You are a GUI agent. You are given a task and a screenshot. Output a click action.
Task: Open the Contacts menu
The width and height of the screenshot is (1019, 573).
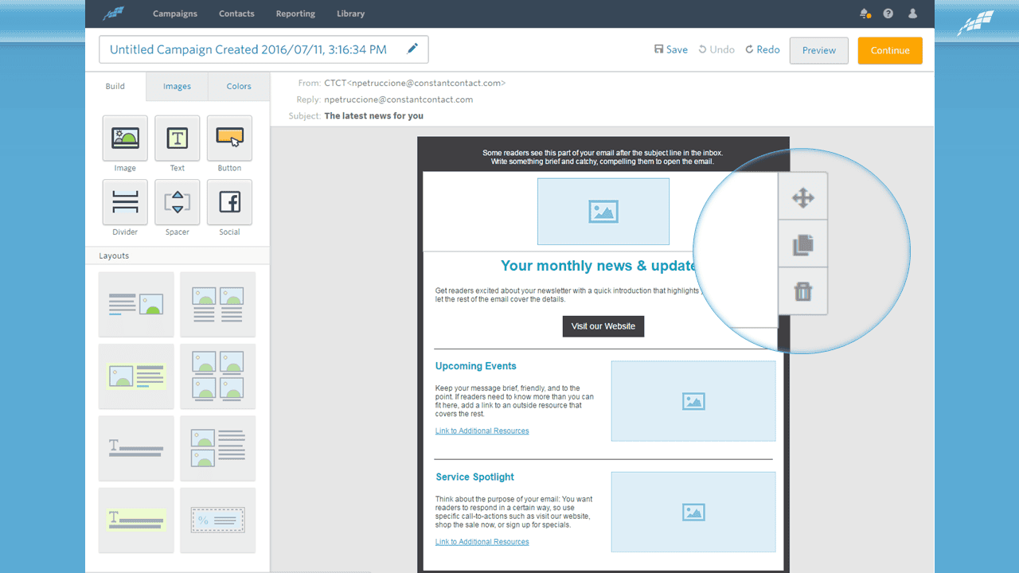point(236,14)
